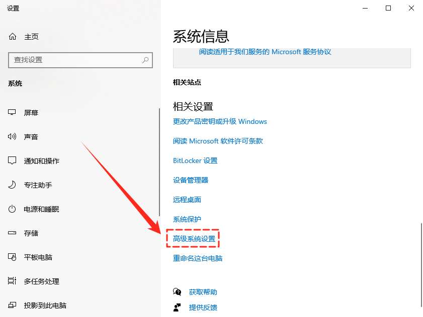Viewport: 423px width, 317px height.
Task: Open 设备管理器 link
Action: [x=191, y=180]
